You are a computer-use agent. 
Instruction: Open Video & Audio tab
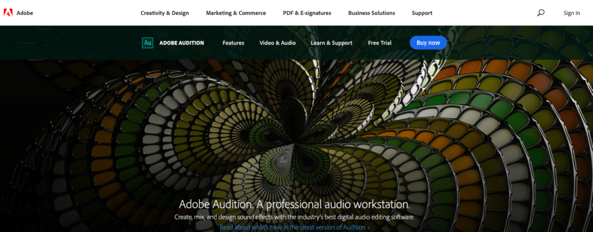277,43
